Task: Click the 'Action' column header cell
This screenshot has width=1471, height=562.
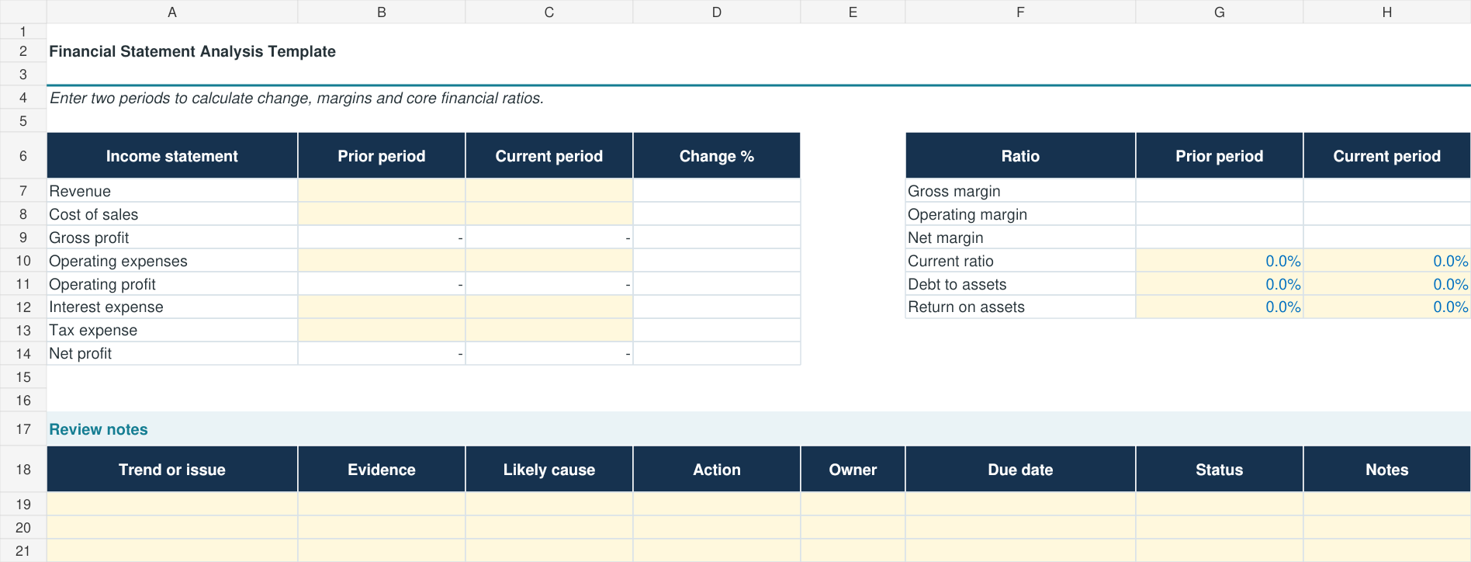Action: point(717,470)
